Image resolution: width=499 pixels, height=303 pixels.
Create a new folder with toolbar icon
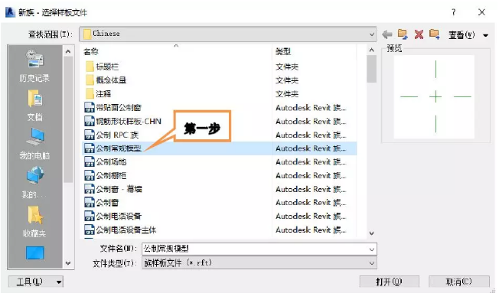coord(435,34)
